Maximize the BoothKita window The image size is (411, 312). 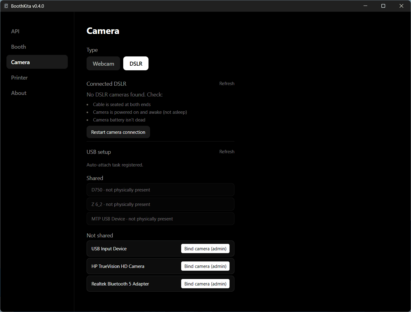click(383, 6)
